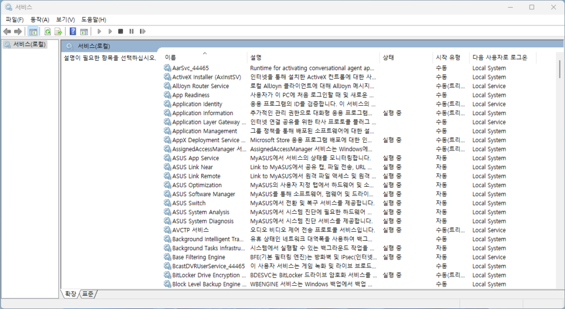
Task: Click the Pause Service toolbar icon
Action: (x=131, y=31)
